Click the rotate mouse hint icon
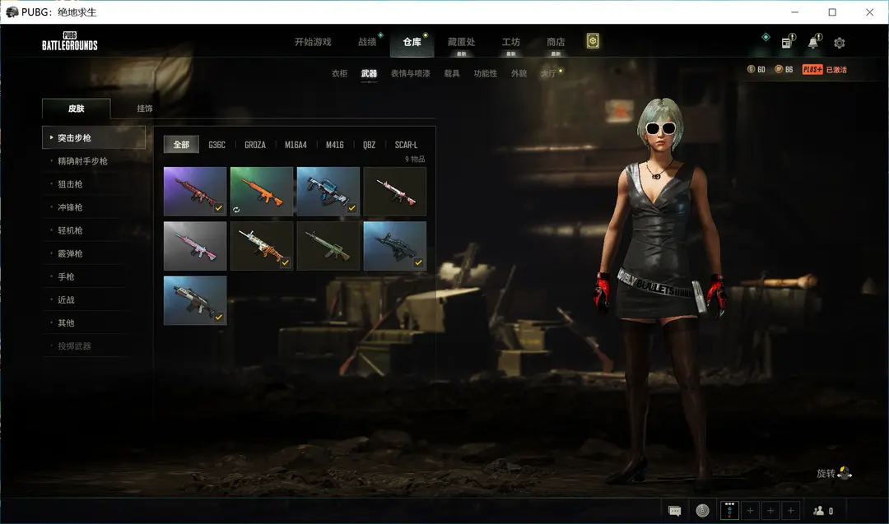 click(x=845, y=472)
